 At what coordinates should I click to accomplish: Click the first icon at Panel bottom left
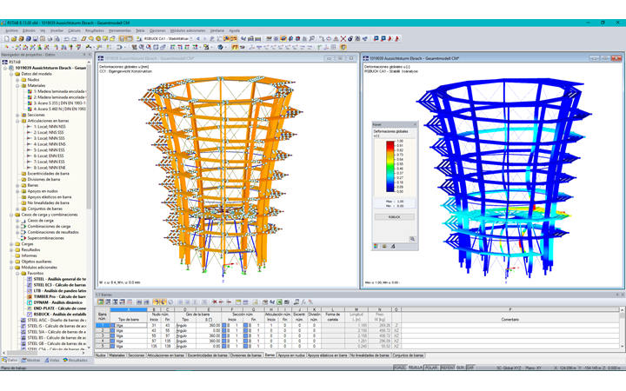pos(376,246)
